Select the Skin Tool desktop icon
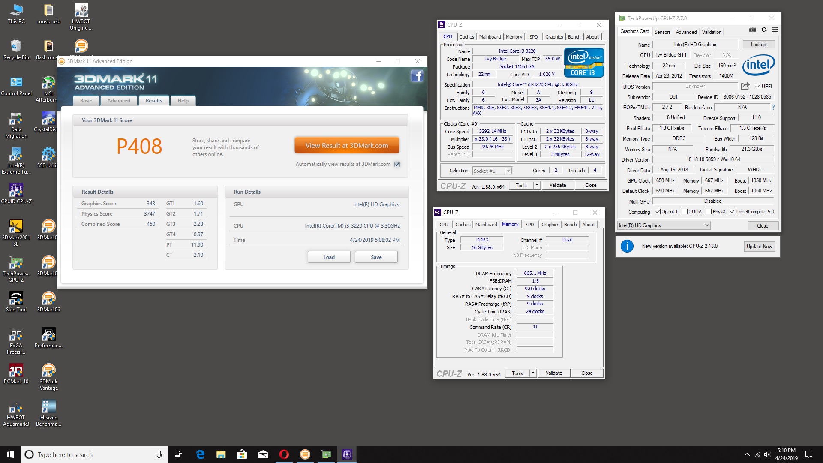 click(x=16, y=302)
